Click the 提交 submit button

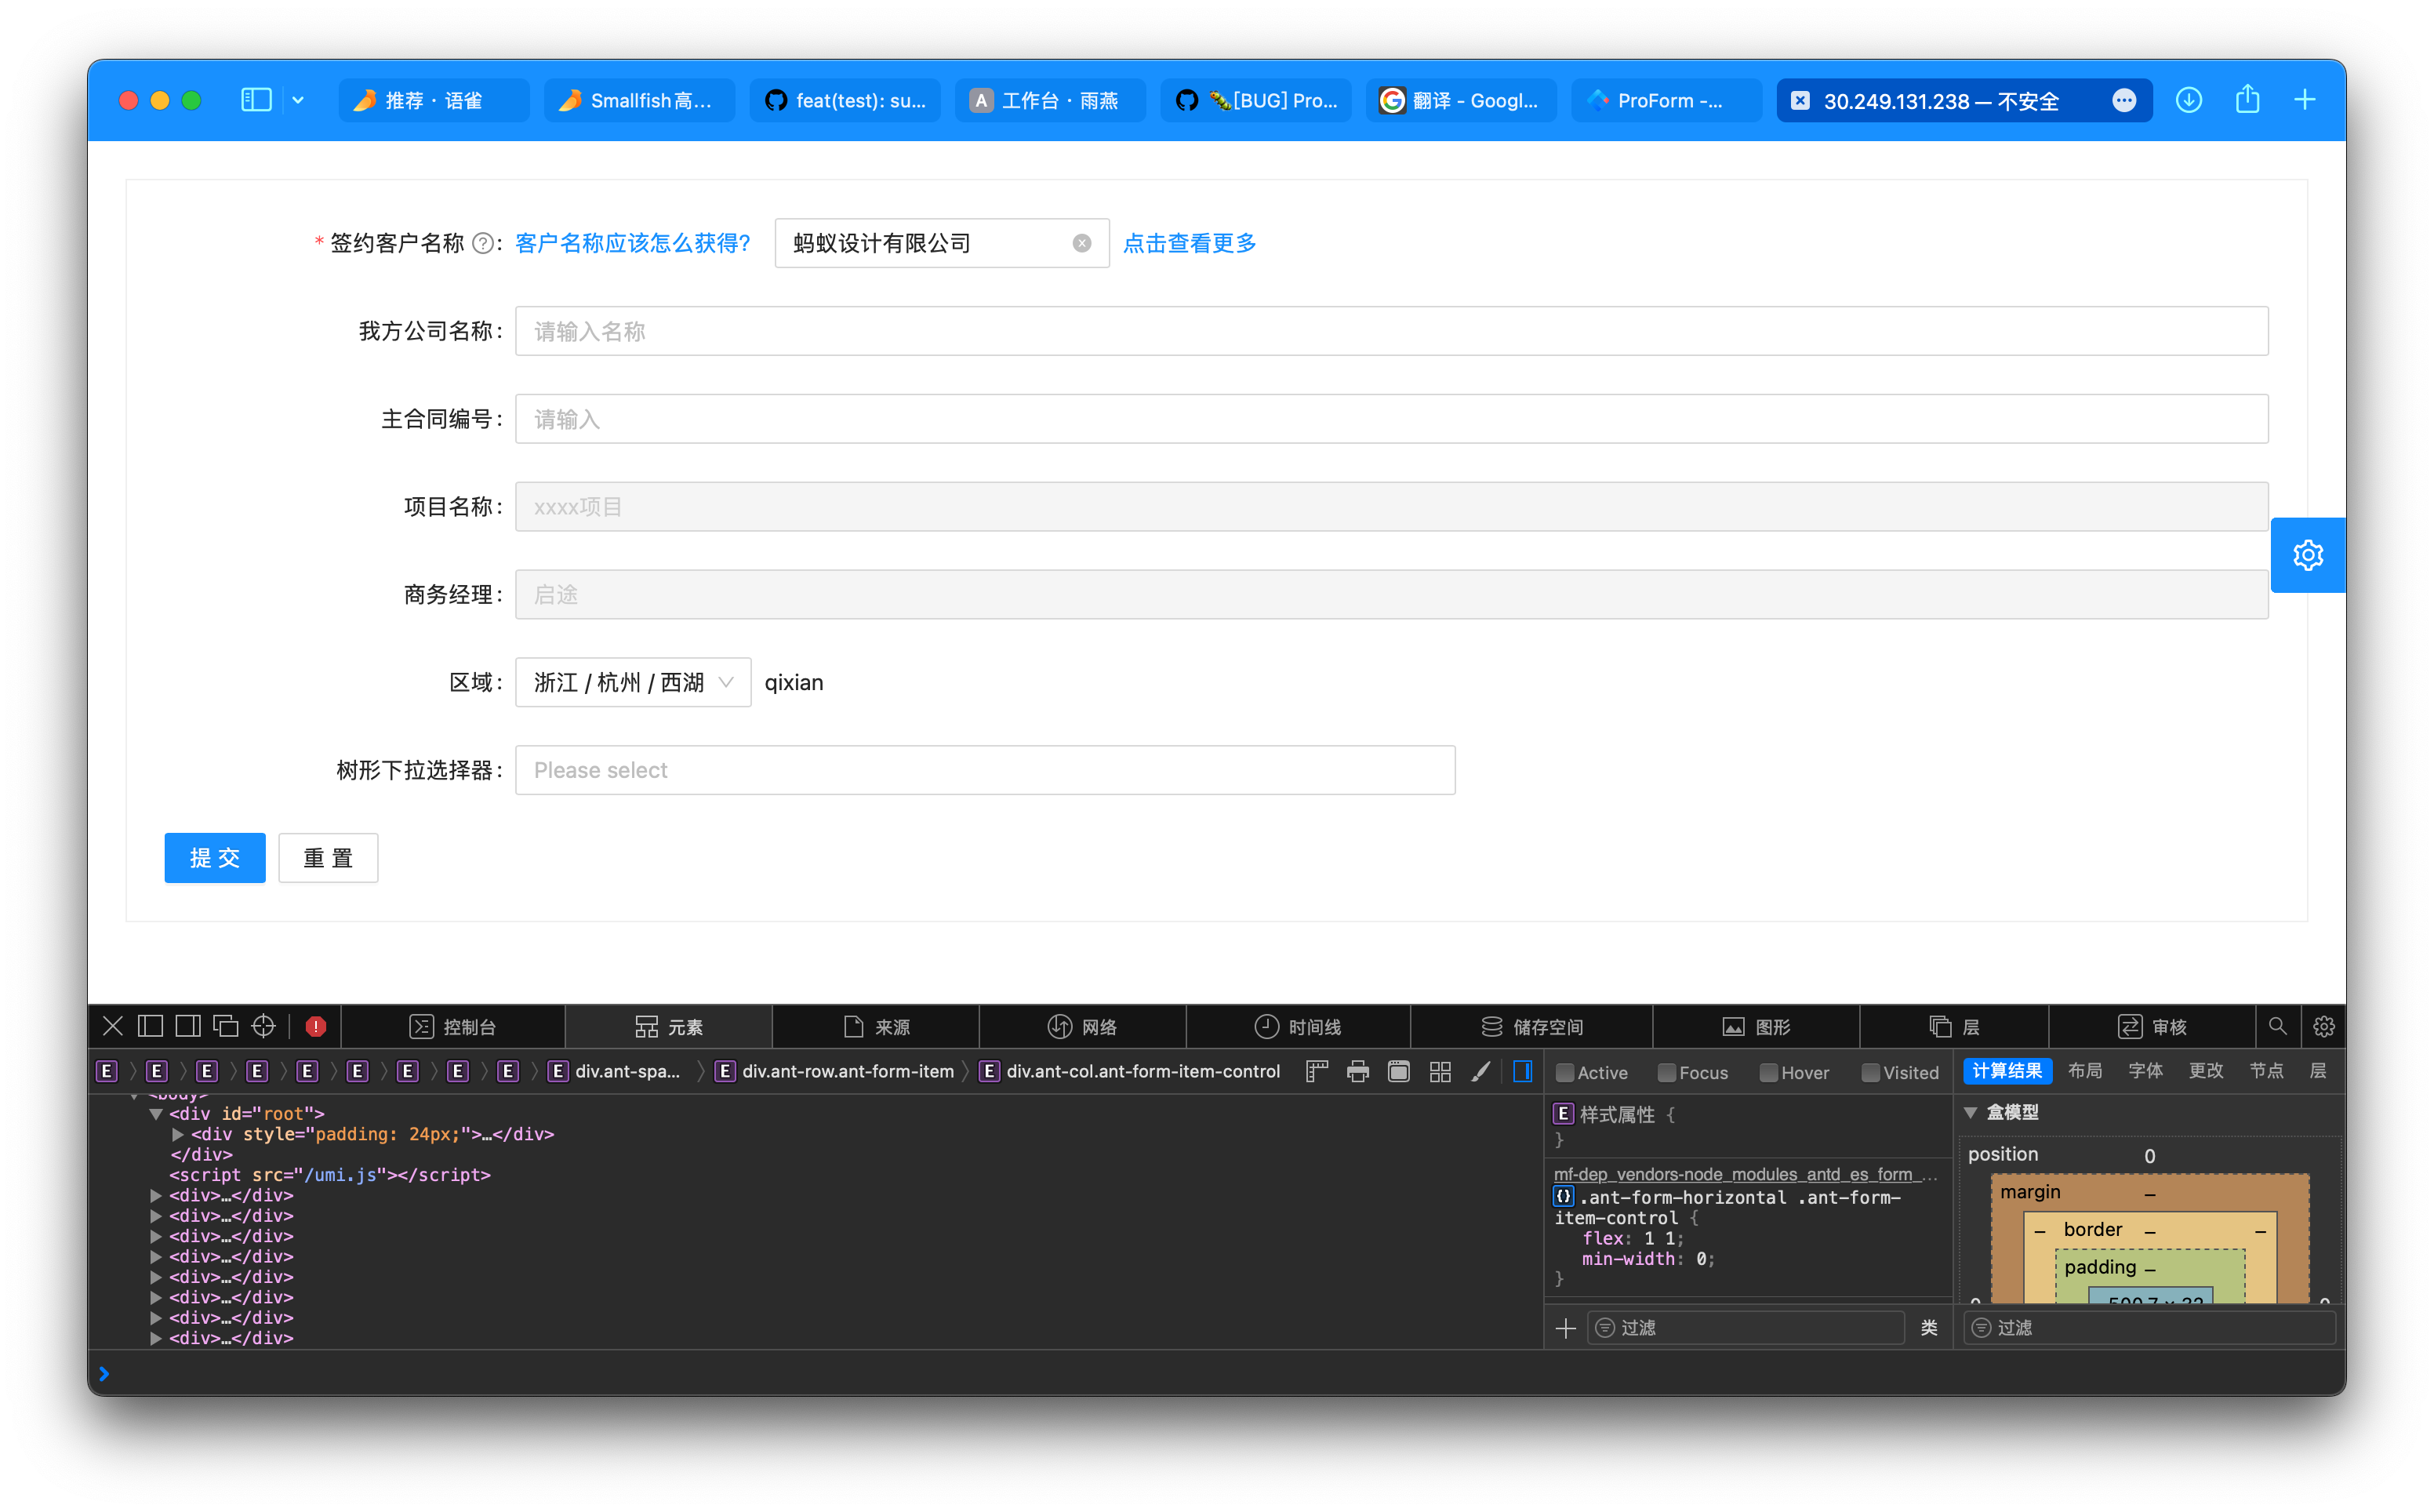pos(214,857)
